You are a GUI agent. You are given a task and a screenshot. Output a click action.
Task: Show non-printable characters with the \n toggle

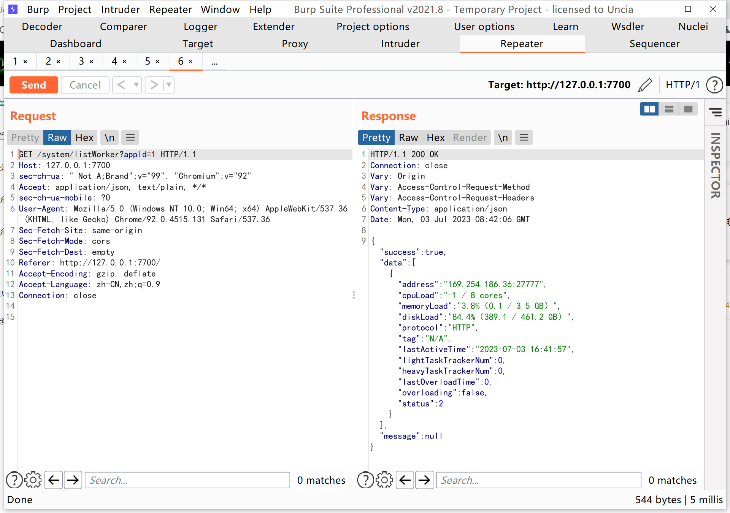point(109,138)
